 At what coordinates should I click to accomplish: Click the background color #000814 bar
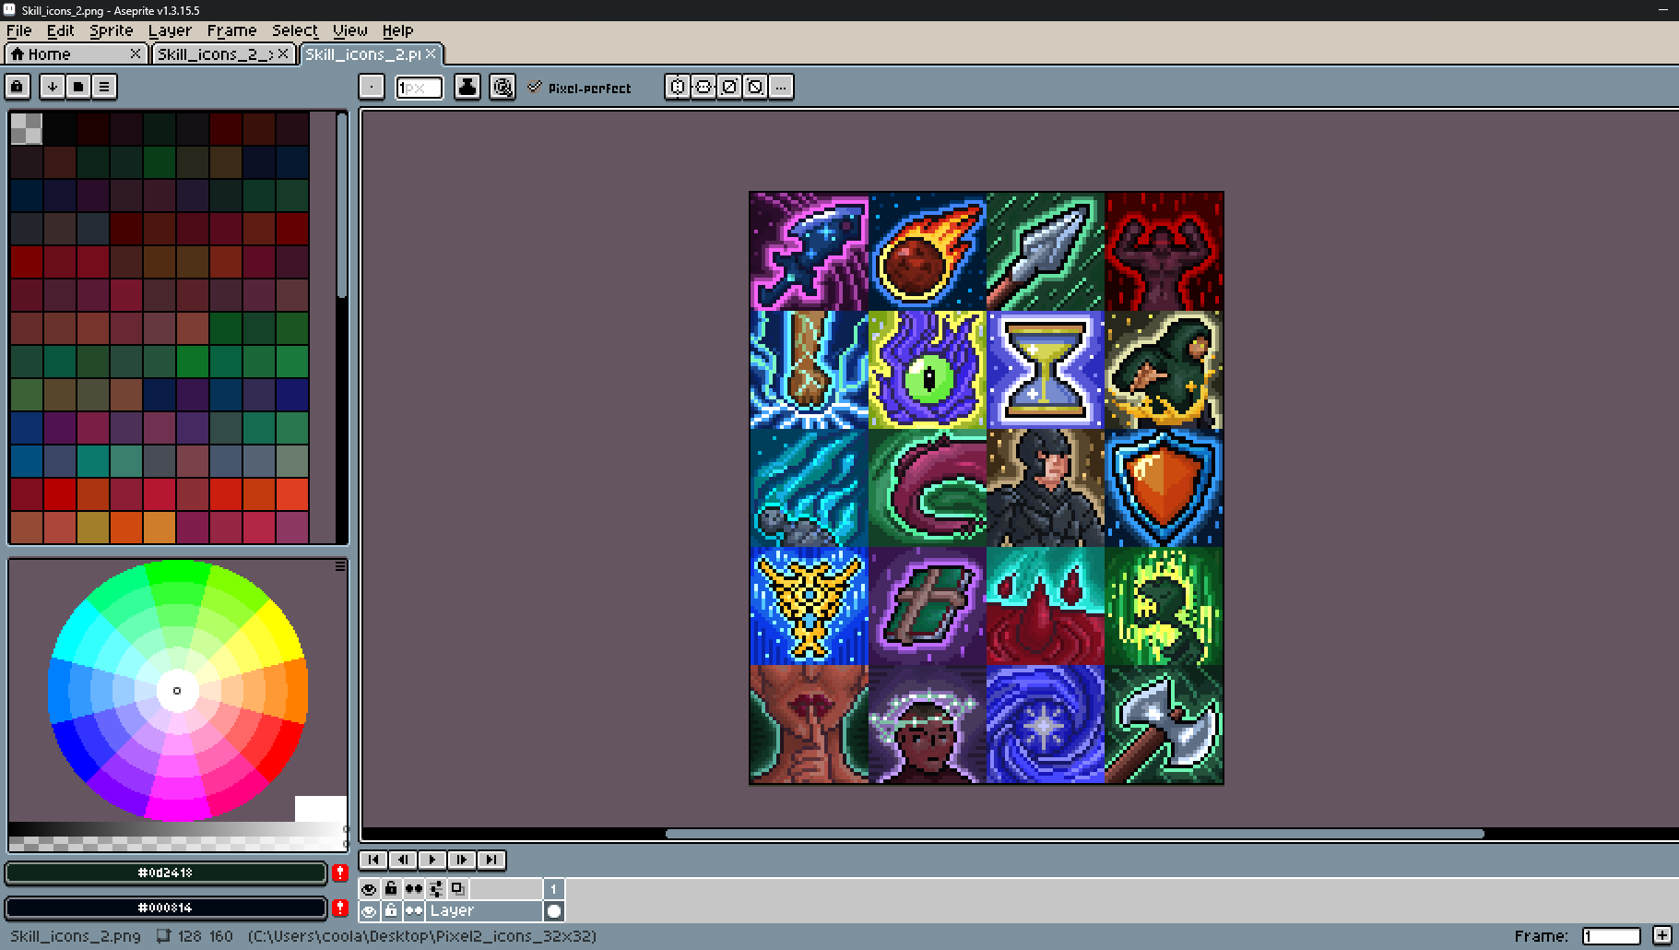[166, 908]
